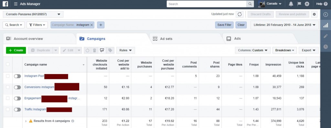This screenshot has height=128, width=331.
Task: Switch to the Ads tab
Action: (x=233, y=39)
